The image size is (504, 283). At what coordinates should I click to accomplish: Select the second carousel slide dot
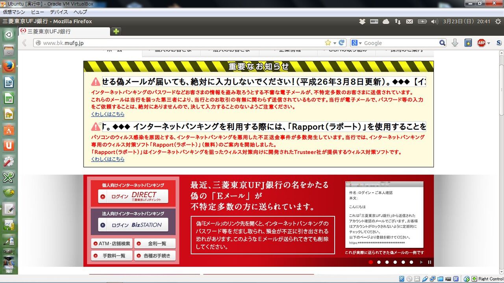click(379, 262)
